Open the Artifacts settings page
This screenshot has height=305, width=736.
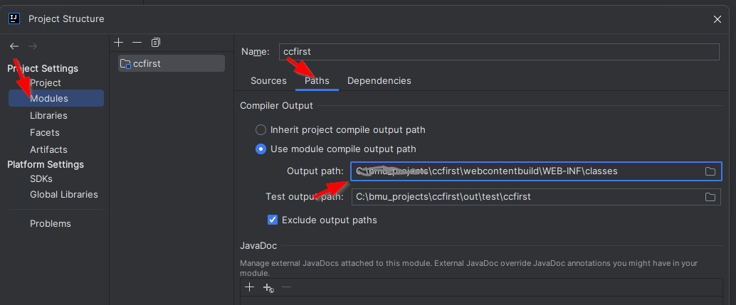tap(48, 149)
